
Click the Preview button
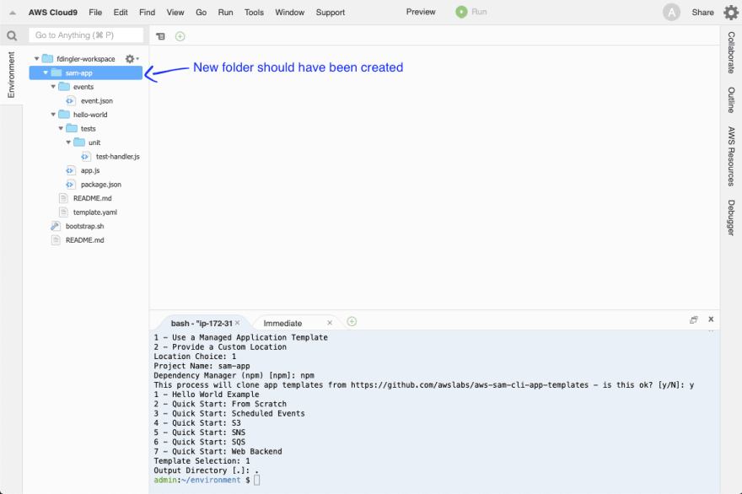click(421, 12)
